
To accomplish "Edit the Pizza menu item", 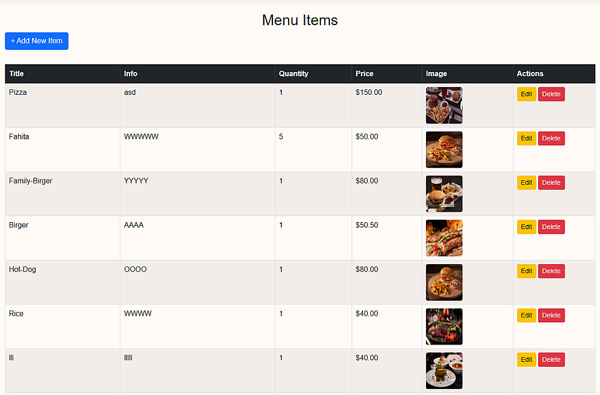I will pos(526,94).
